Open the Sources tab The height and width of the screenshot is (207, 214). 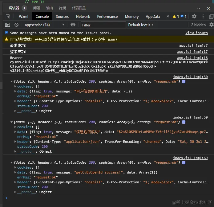[62, 17]
